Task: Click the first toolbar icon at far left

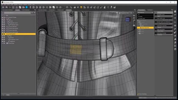Action: (3, 7)
